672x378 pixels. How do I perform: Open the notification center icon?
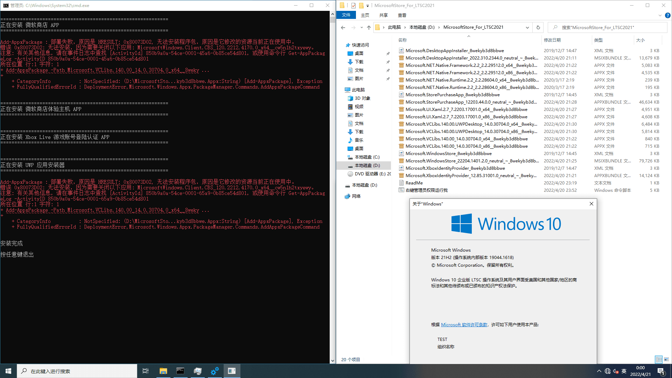(661, 371)
